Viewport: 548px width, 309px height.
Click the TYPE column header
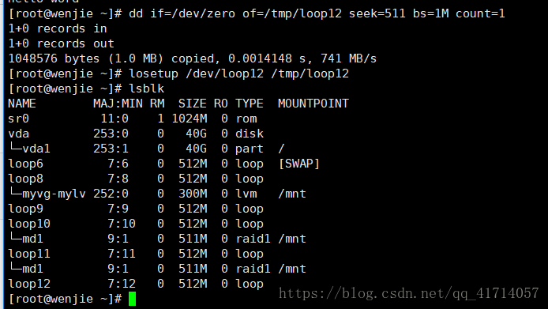coord(250,104)
